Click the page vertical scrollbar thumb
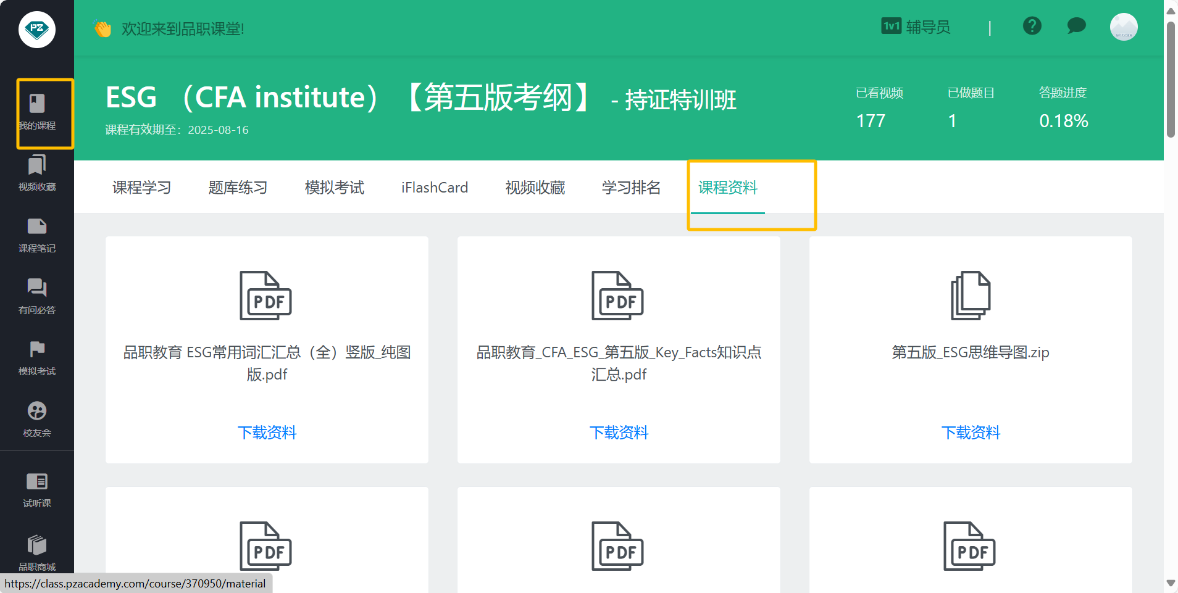The image size is (1178, 593). [1171, 79]
